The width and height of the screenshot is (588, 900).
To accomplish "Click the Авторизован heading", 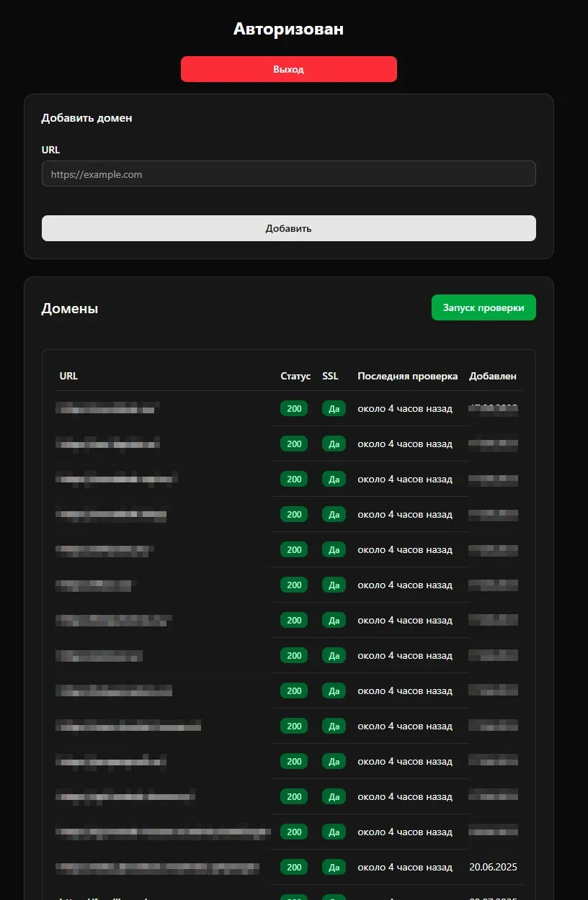I will (288, 29).
